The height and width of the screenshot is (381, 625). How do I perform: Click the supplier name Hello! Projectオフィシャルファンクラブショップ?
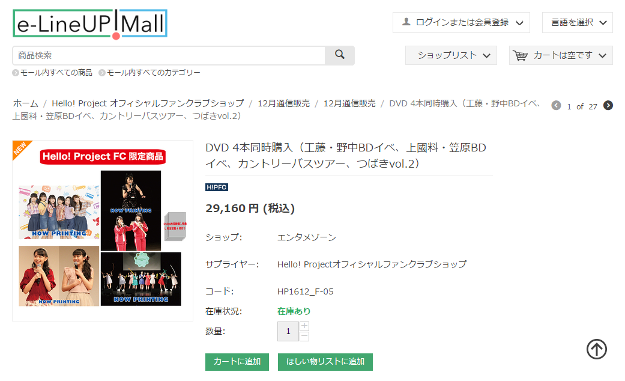click(x=372, y=264)
